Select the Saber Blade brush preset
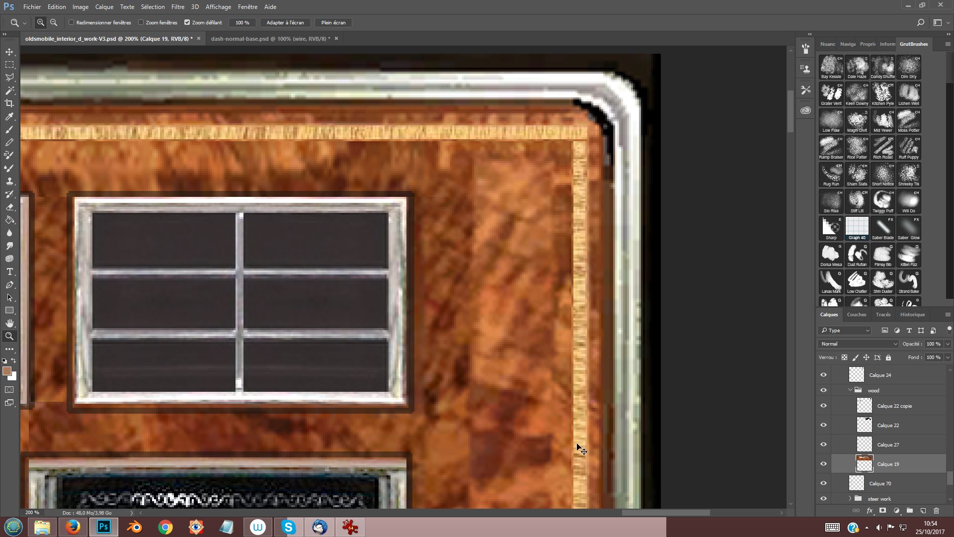 [883, 228]
